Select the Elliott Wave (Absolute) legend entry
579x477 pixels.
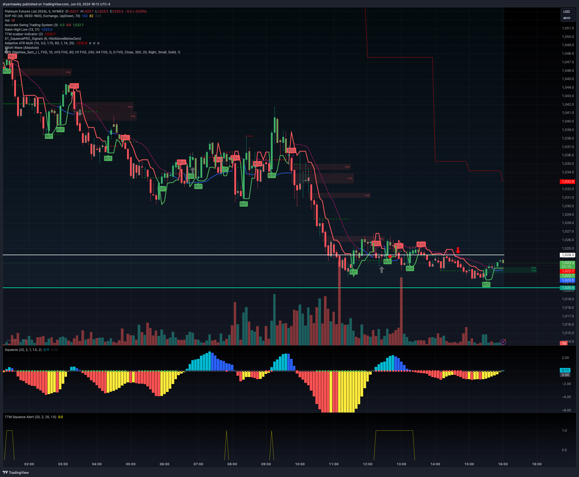[x=22, y=47]
